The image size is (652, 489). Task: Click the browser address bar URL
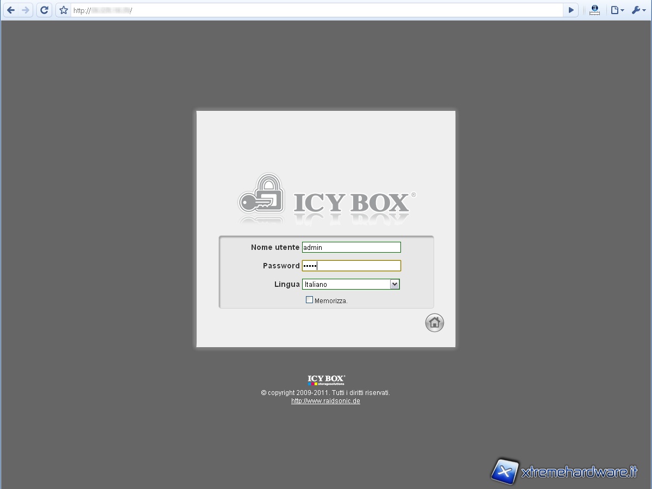point(315,10)
